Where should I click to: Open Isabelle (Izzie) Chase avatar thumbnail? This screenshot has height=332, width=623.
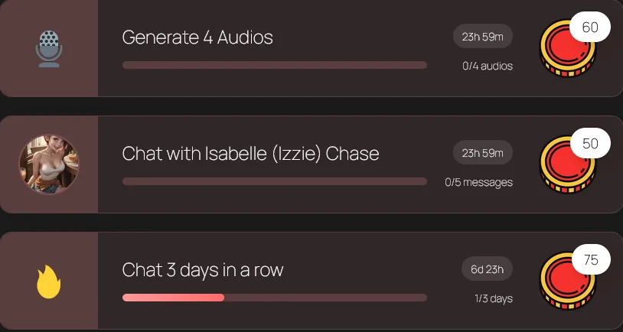48,164
